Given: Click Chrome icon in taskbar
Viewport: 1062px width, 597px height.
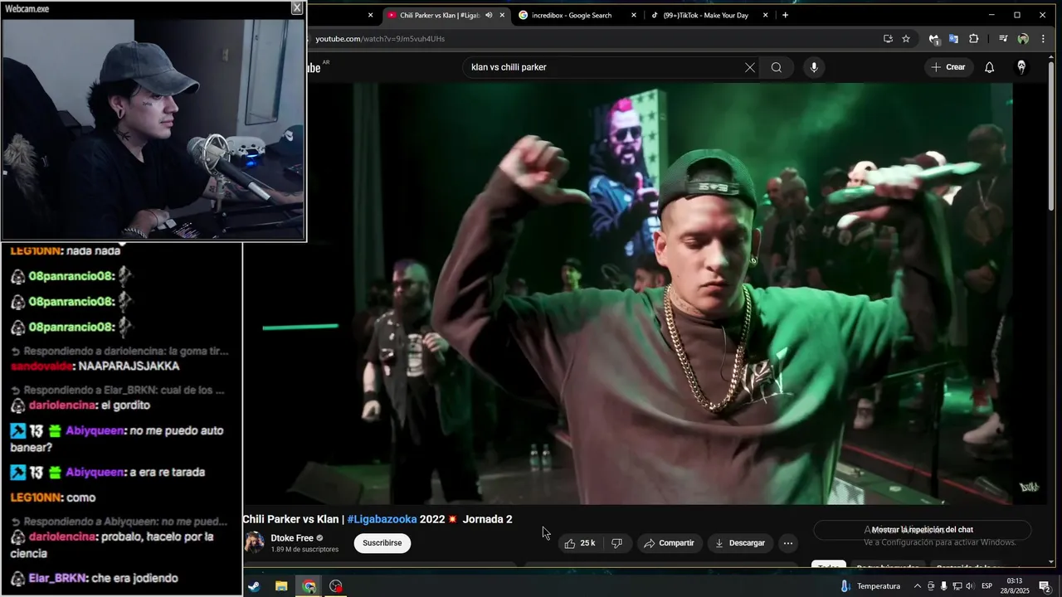Looking at the screenshot, I should coord(309,586).
